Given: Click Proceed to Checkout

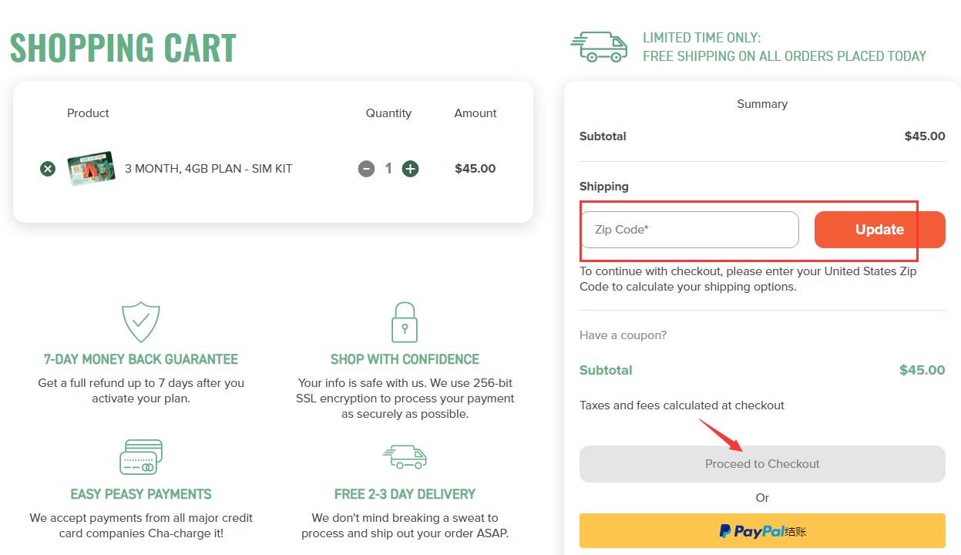Looking at the screenshot, I should 762,464.
